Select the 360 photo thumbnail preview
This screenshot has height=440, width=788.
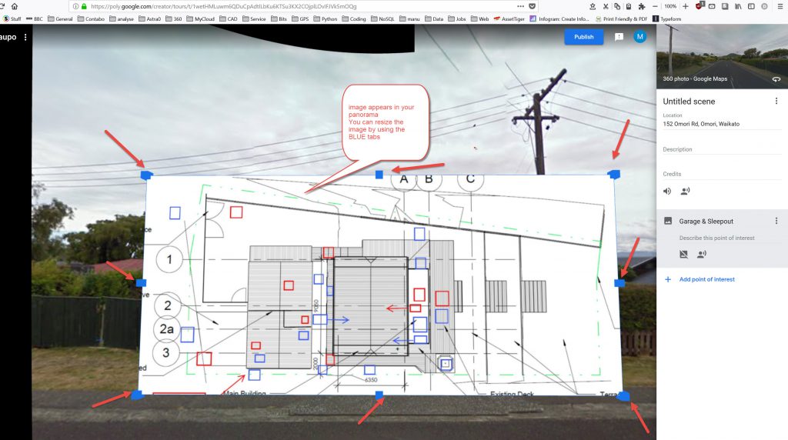722,58
